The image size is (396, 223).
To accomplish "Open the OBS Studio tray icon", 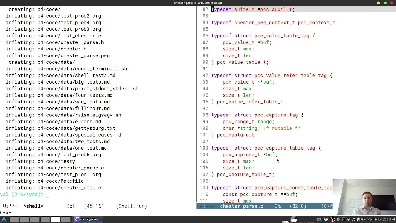I will point(332,219).
